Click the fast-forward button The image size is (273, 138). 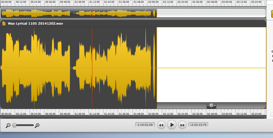point(183,125)
